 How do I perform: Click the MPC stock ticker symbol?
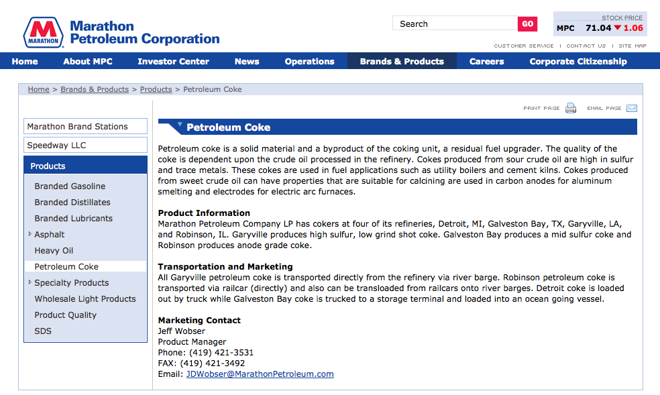565,28
